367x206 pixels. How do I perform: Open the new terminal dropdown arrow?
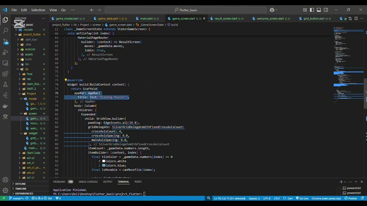tap(345, 182)
